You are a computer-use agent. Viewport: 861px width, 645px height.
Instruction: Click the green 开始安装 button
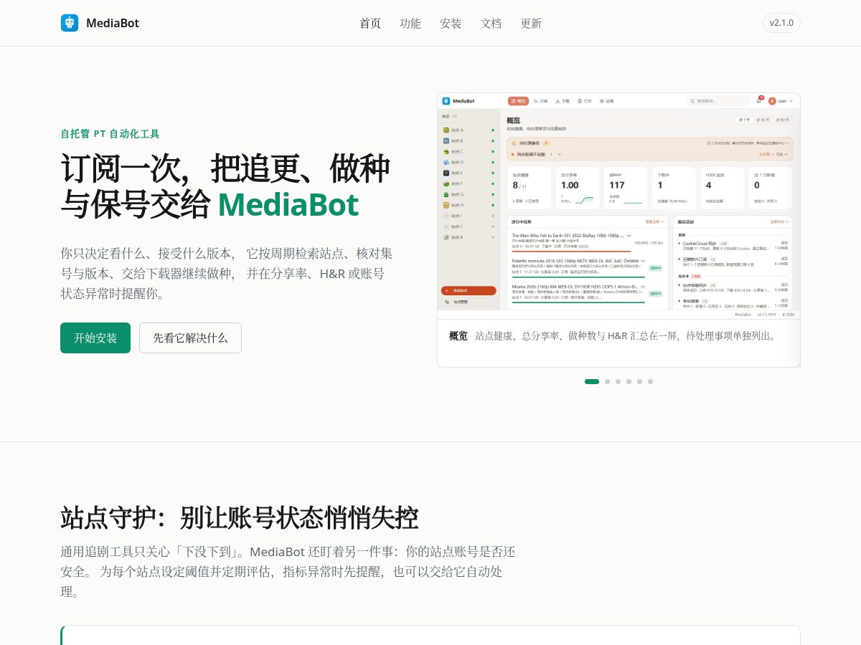point(95,338)
